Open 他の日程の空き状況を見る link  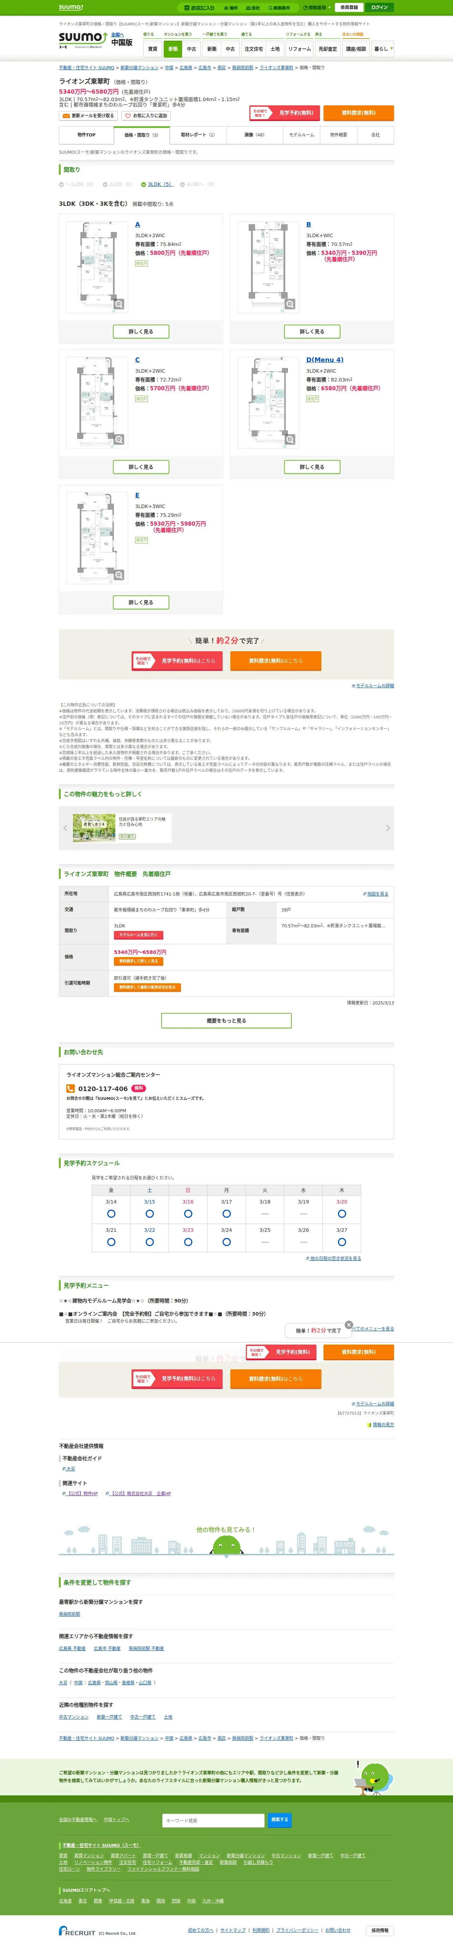[x=333, y=1259]
